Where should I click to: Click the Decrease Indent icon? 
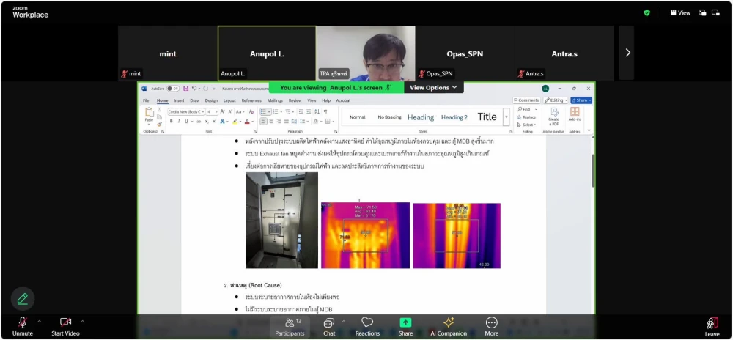301,111
